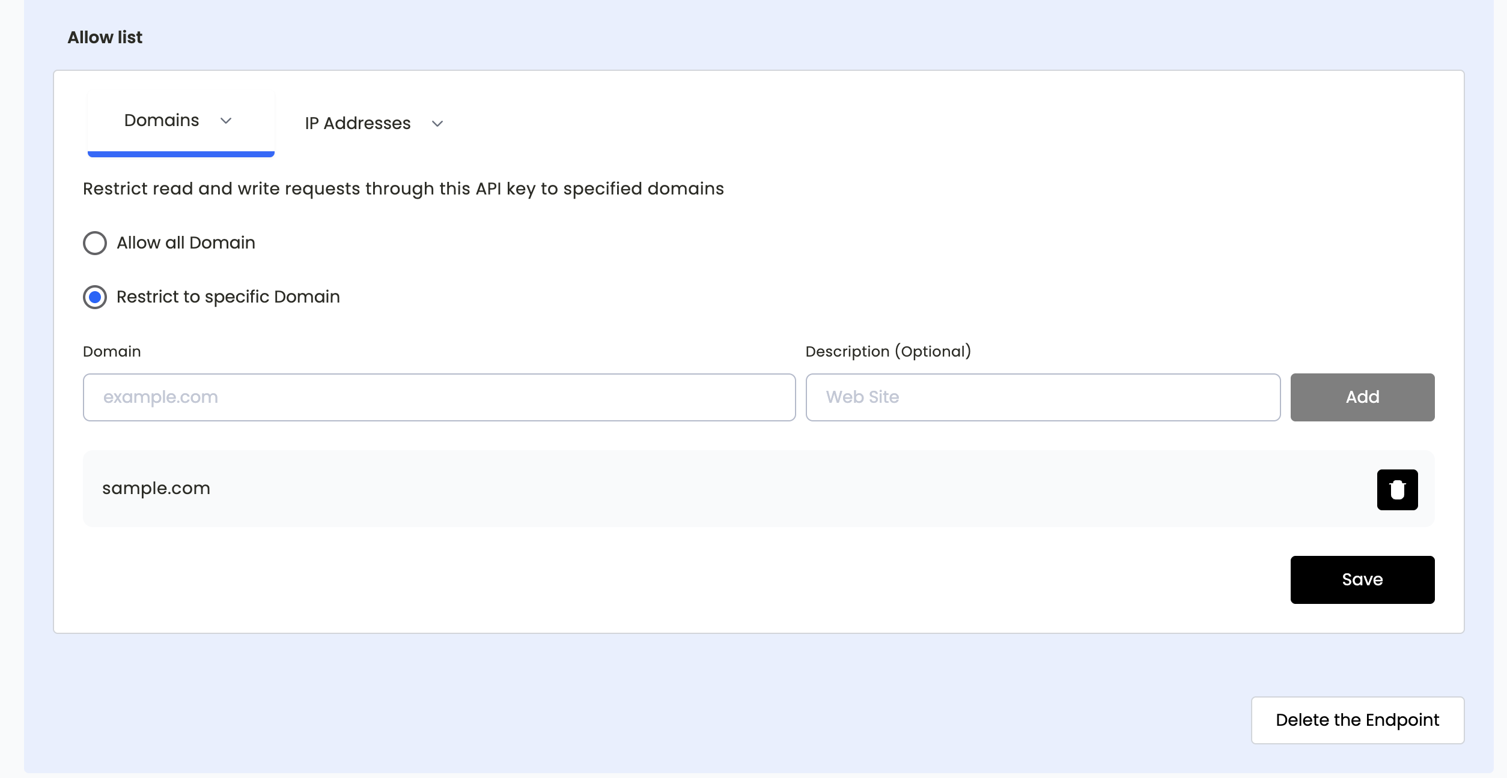Viewport: 1507px width, 778px height.
Task: Expand the Domains tab chevron
Action: 226,121
